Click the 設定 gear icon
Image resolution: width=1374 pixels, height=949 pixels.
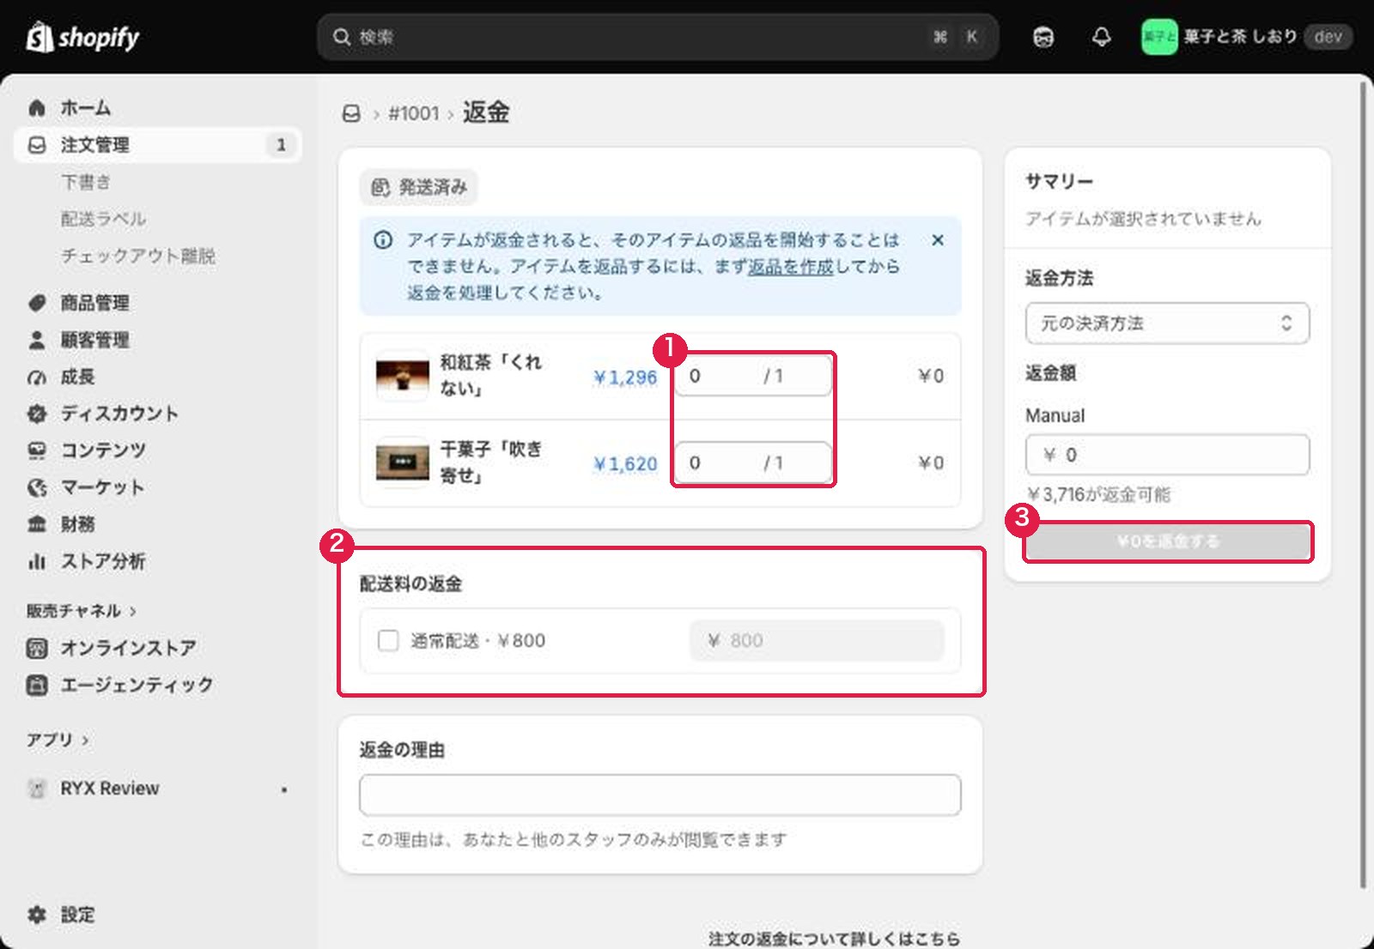pyautogui.click(x=37, y=915)
